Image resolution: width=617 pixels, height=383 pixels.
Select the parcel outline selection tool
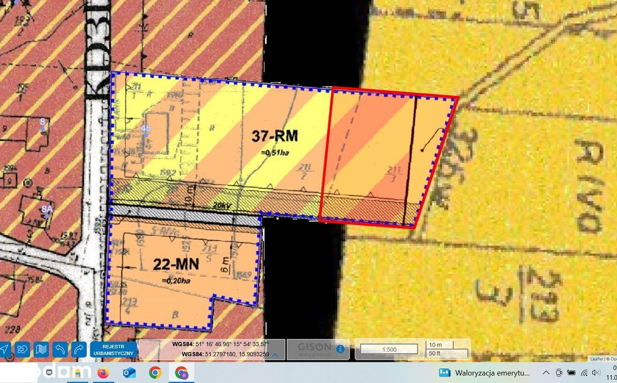pyautogui.click(x=22, y=349)
